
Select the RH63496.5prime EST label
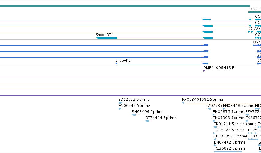pos(148,112)
